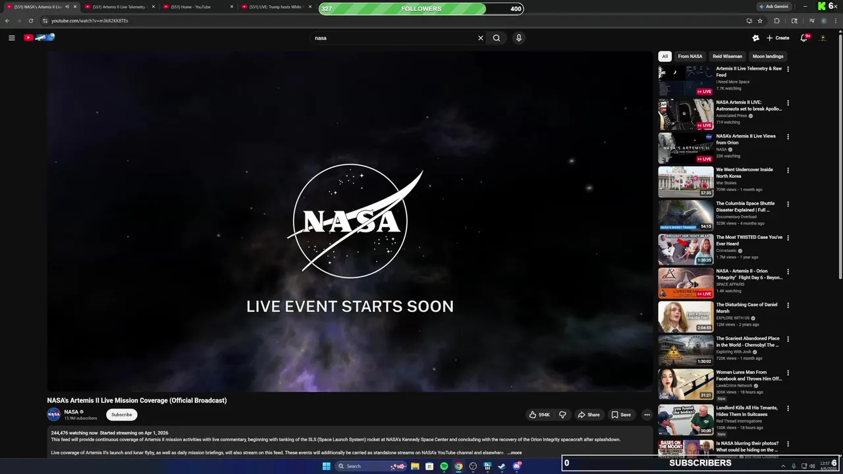The width and height of the screenshot is (843, 474).
Task: Open the more actions ellipsis under video
Action: [647, 415]
